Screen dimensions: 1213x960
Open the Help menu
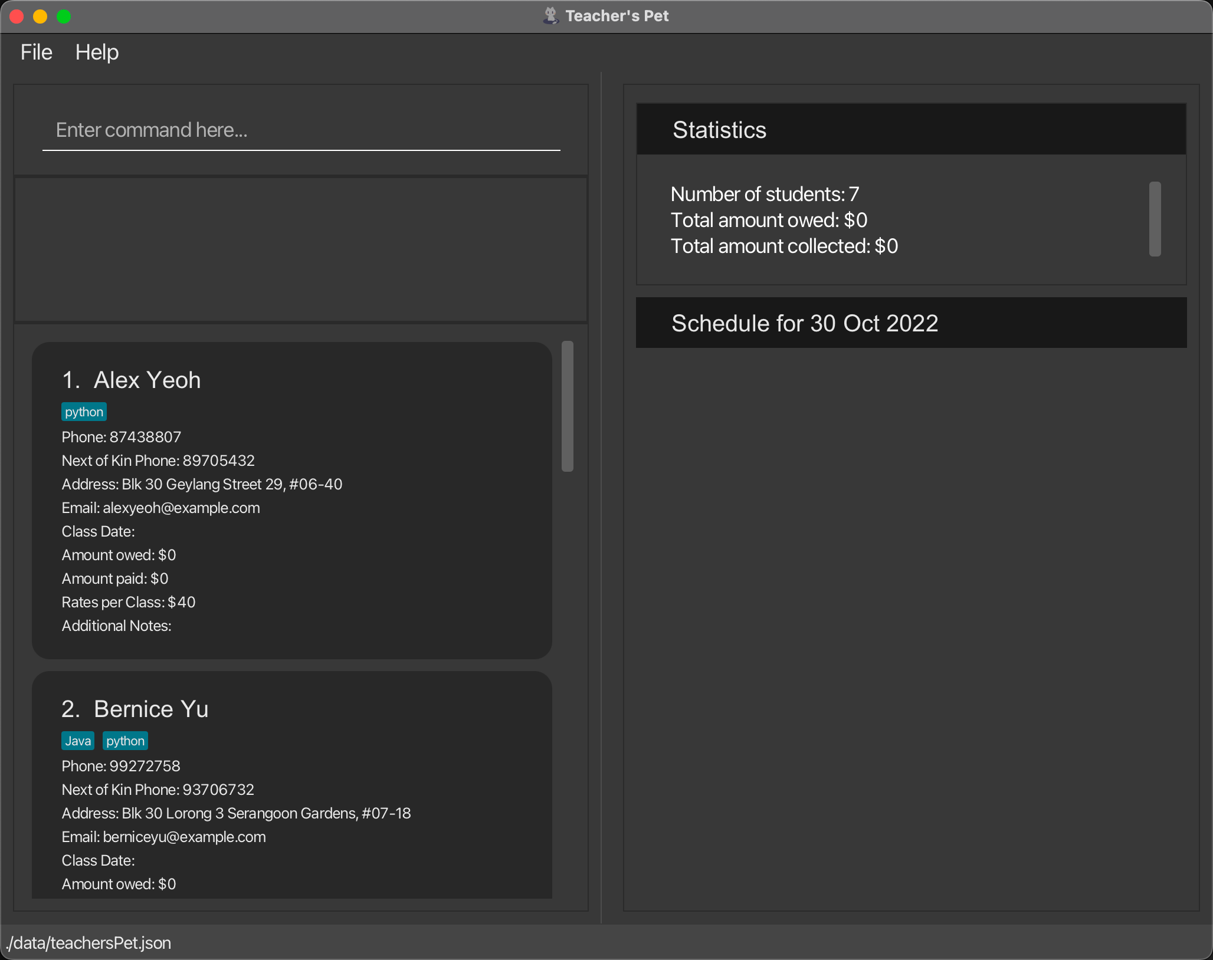tap(97, 52)
